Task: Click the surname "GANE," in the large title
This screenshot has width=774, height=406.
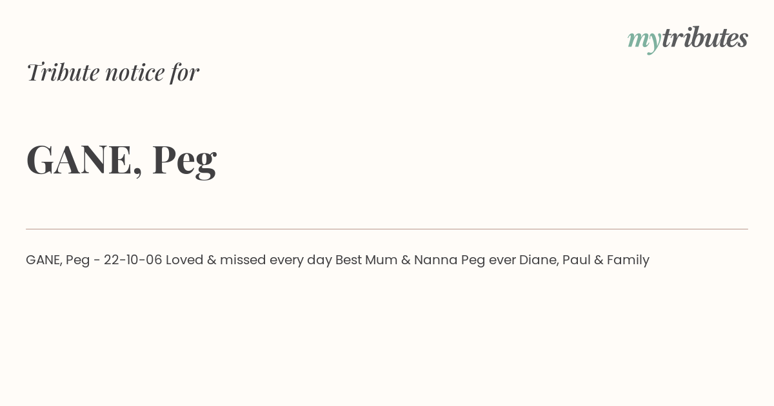Action: [84, 160]
